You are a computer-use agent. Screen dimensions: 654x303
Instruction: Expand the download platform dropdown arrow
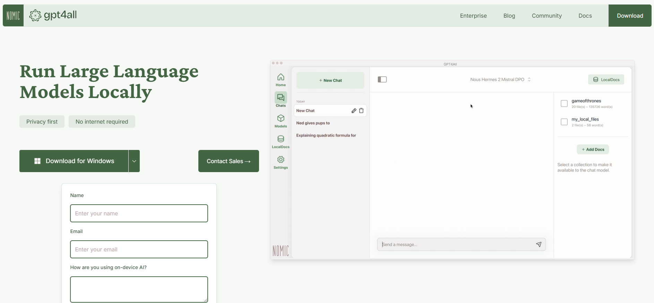[134, 161]
